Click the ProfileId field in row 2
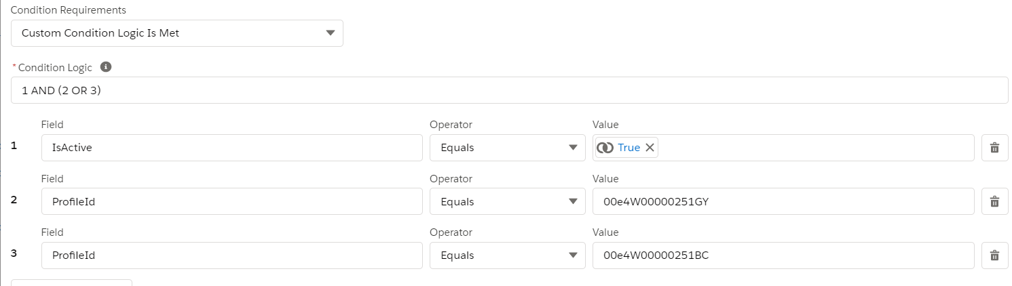 tap(231, 201)
